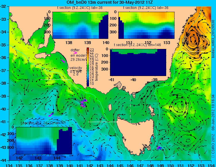
Task: Click the '-44' latitude label on left axis
Action: tap(3, 160)
